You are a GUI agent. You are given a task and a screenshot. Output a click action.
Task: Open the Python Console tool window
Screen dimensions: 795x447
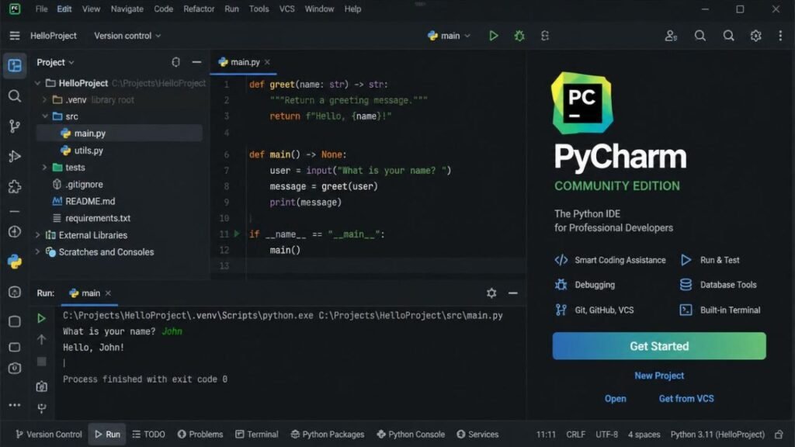click(x=411, y=435)
